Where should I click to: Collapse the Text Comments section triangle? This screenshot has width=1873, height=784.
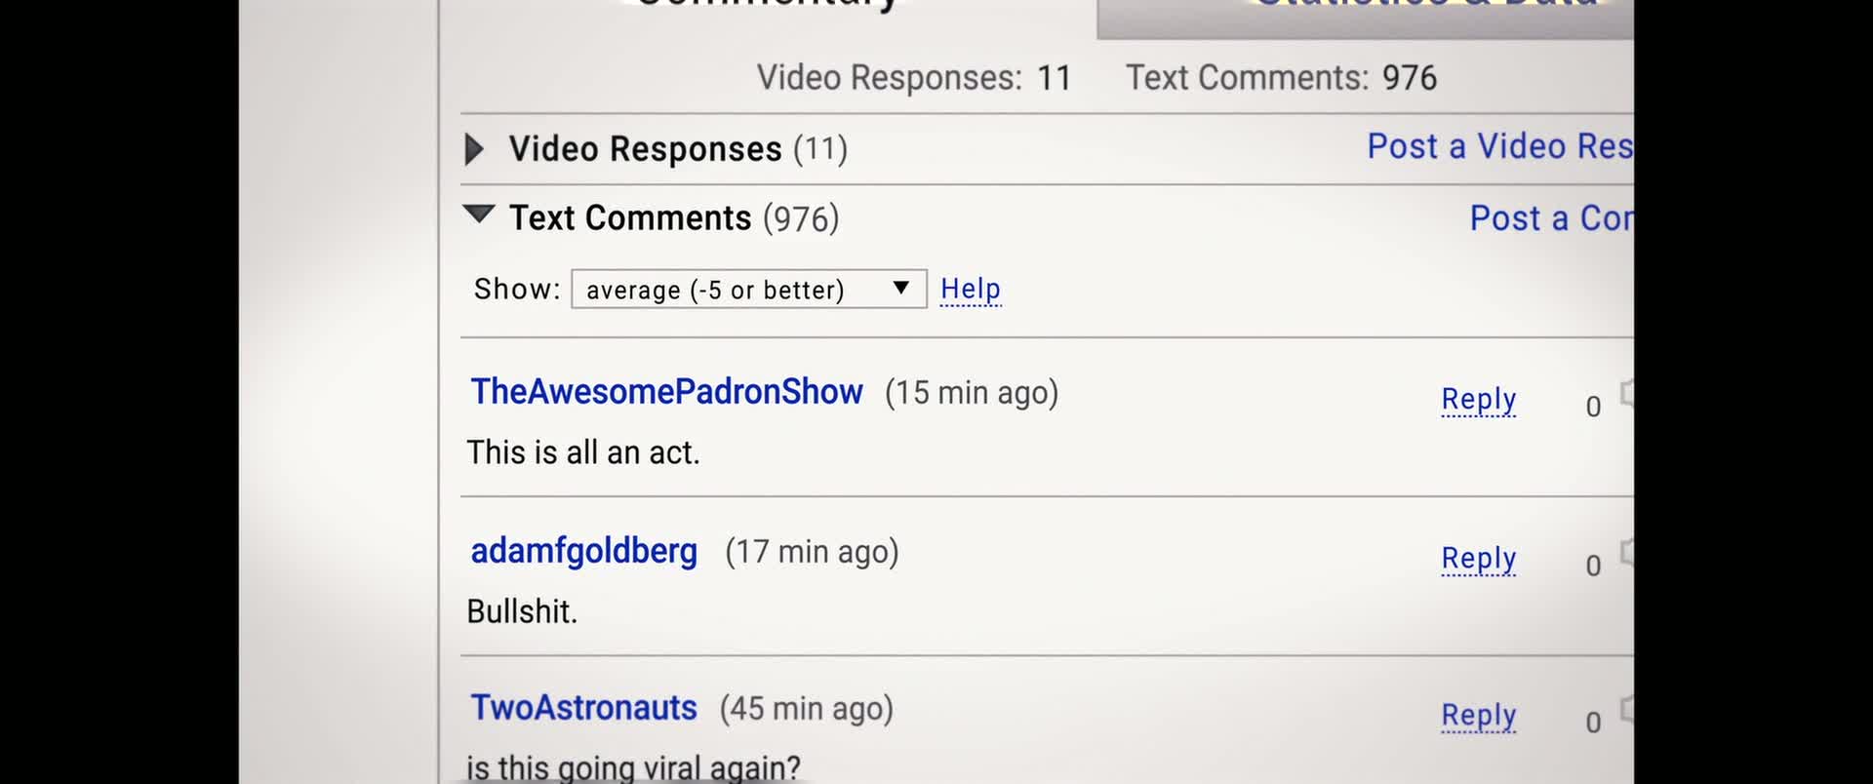(479, 214)
